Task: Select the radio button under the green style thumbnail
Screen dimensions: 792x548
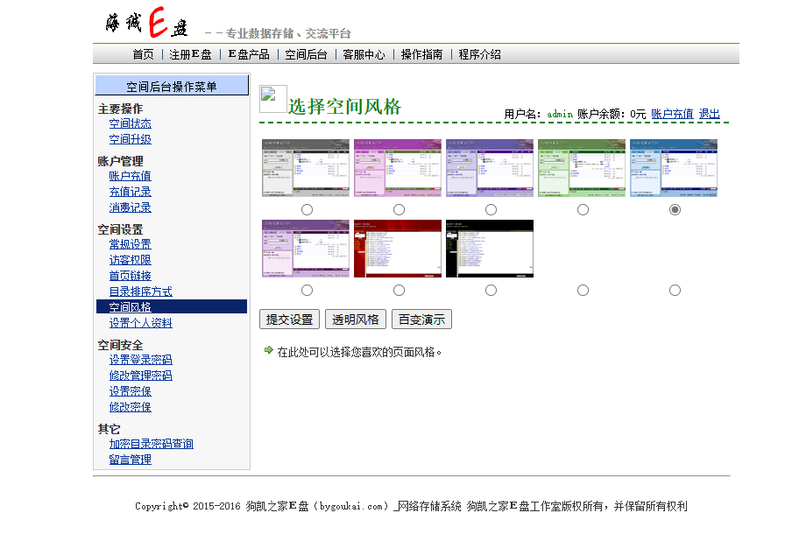Action: coord(583,210)
